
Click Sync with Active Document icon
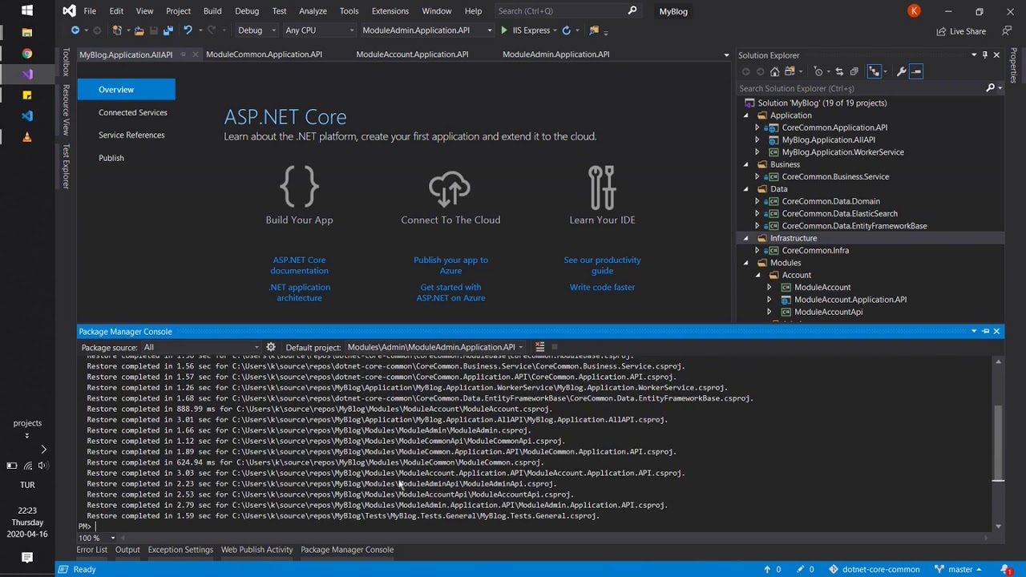pos(839,72)
